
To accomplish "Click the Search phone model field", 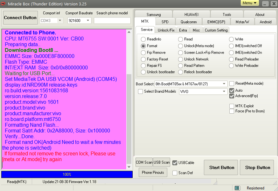I will [112, 21].
